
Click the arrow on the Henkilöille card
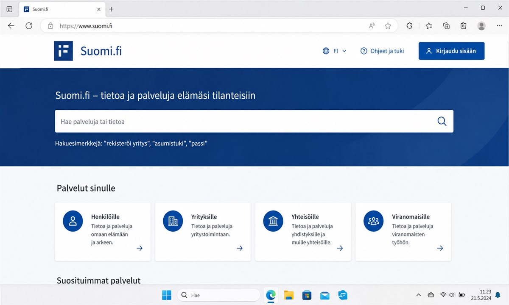(x=140, y=248)
